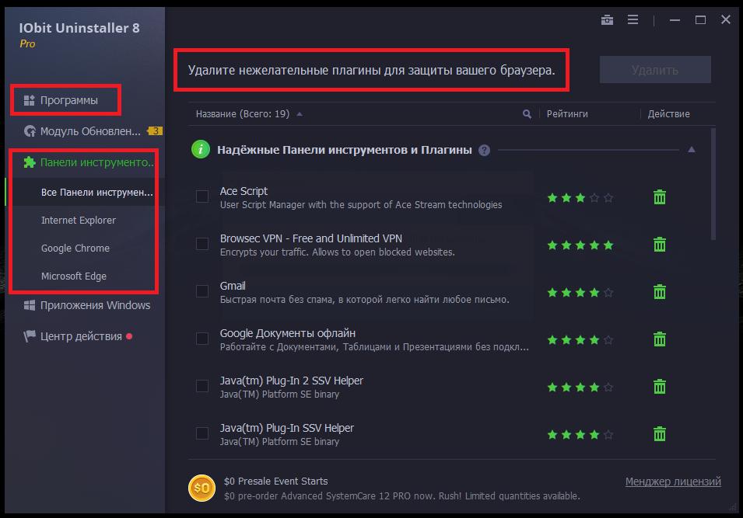This screenshot has width=743, height=518.
Task: Delete Java(tm) Plug-In SSV Helper trash icon
Action: [660, 434]
